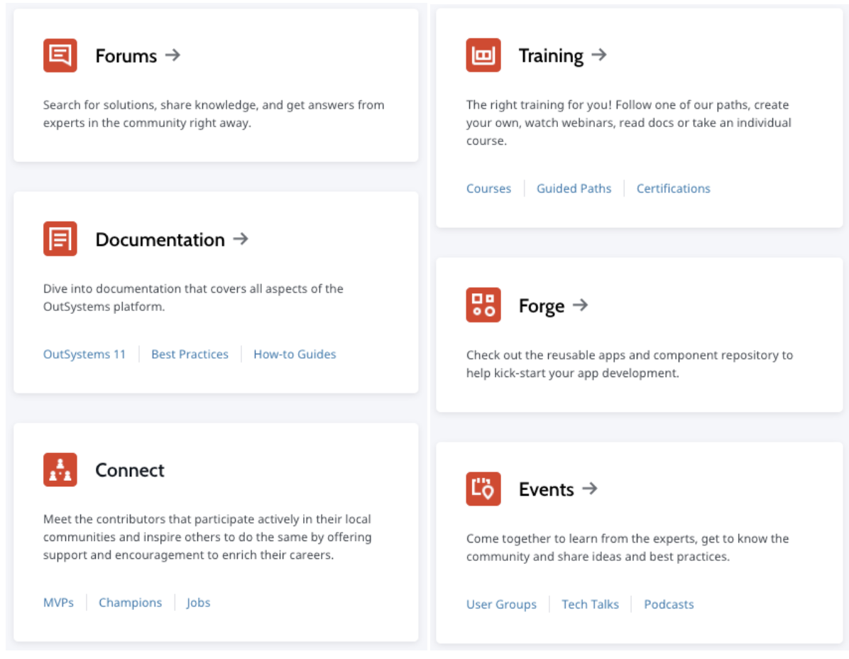Go to Certifications
The image size is (849, 659).
(x=673, y=189)
